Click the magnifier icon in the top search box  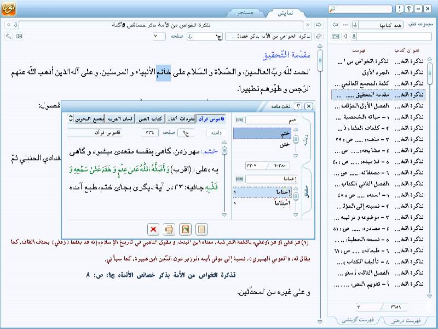(332, 9)
